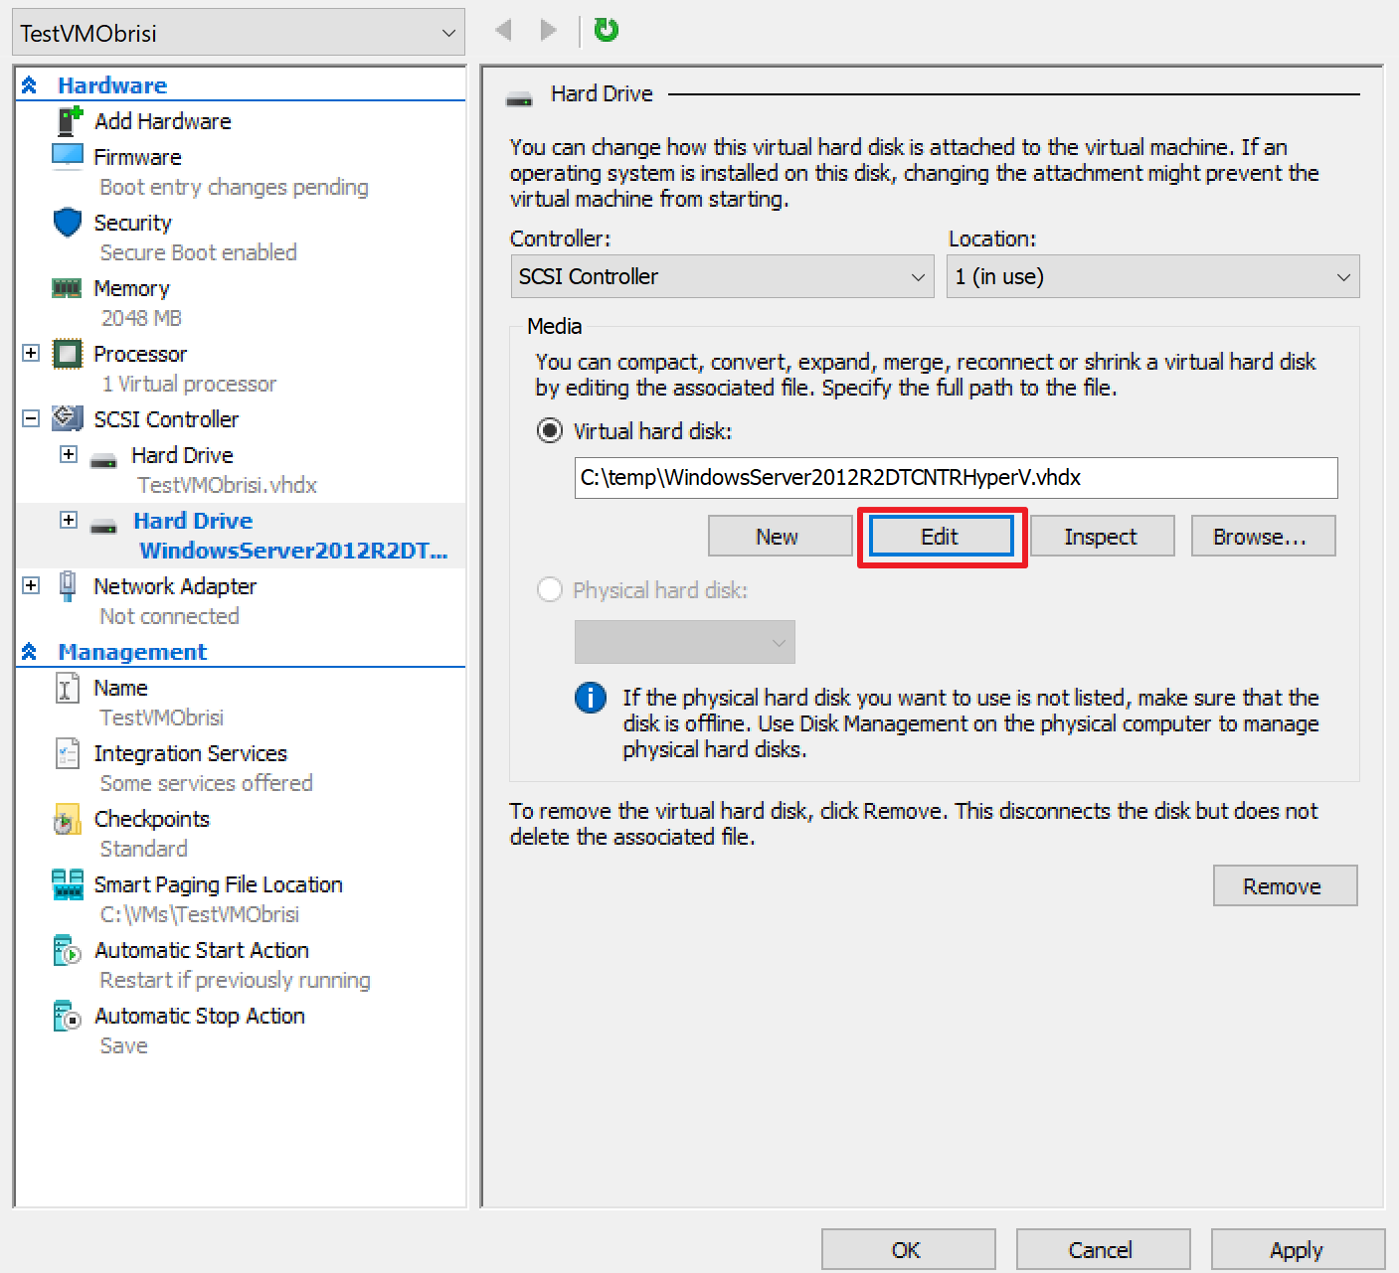1399x1273 pixels.
Task: Select the Checkpoints icon under Management
Action: point(66,819)
